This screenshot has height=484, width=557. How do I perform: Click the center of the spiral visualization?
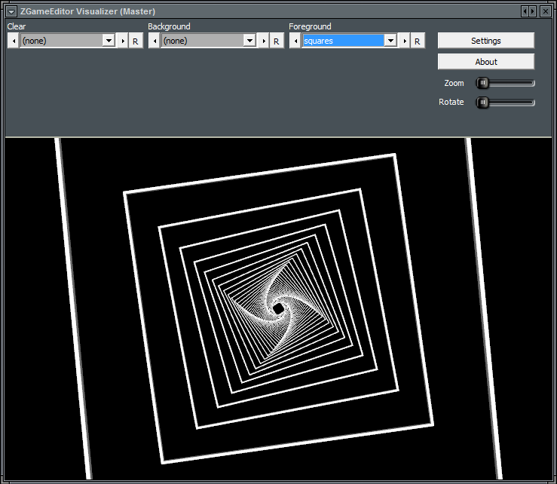(x=278, y=308)
